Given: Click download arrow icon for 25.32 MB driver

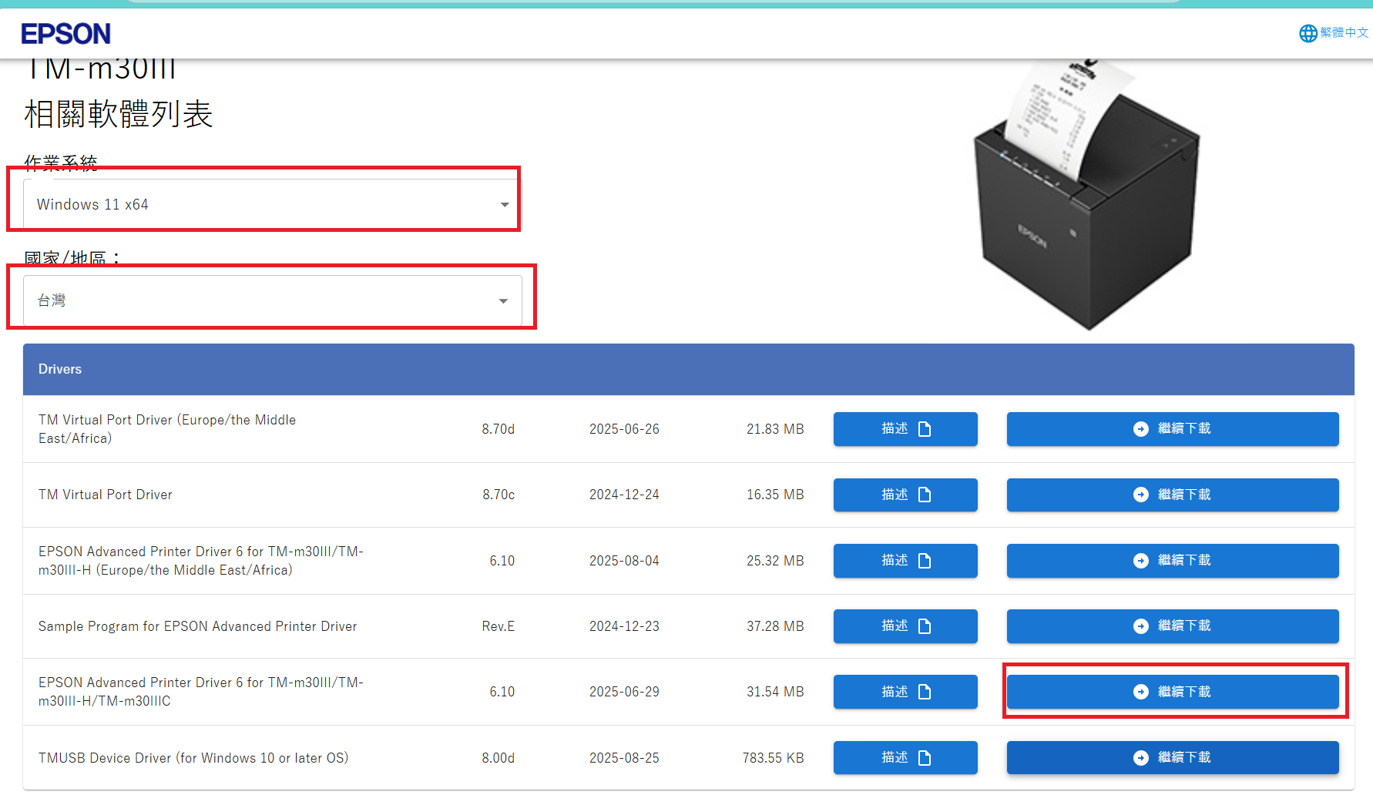Looking at the screenshot, I should (1140, 561).
